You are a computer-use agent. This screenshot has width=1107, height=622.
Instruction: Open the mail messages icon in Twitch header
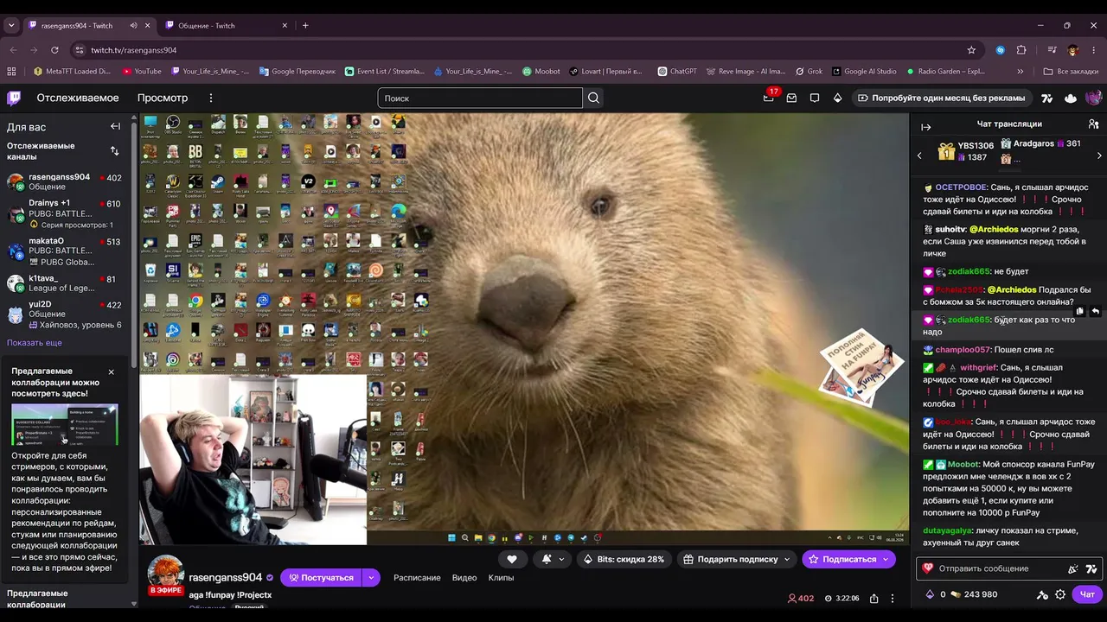791,98
